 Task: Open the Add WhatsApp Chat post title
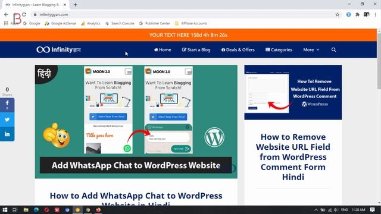pos(136,199)
